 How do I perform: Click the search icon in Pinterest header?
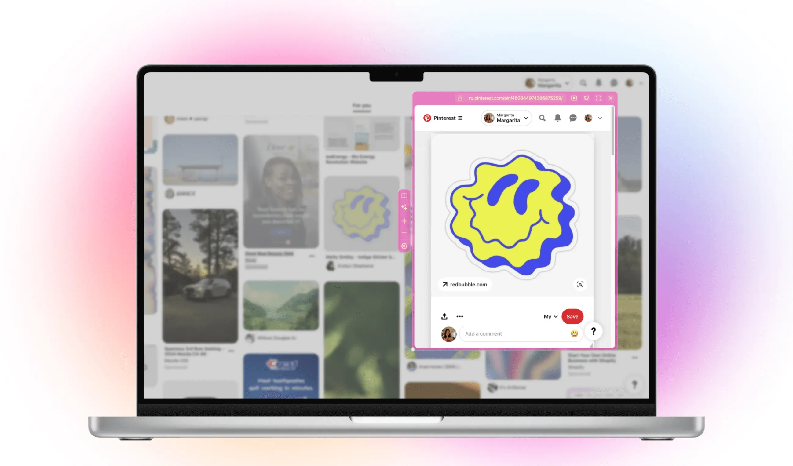click(542, 118)
